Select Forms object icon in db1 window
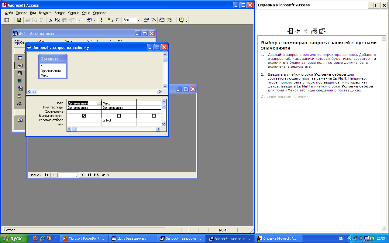 coord(20,73)
